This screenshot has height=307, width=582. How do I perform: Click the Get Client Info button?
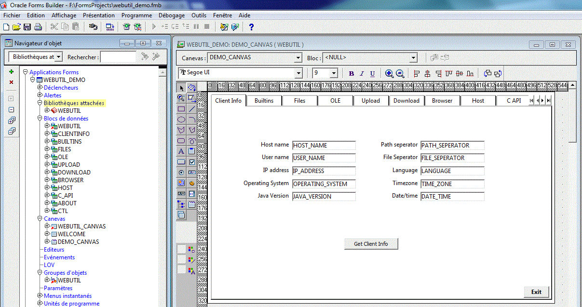point(371,243)
